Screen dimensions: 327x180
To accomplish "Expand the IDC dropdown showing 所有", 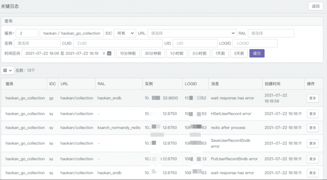I will click(125, 33).
